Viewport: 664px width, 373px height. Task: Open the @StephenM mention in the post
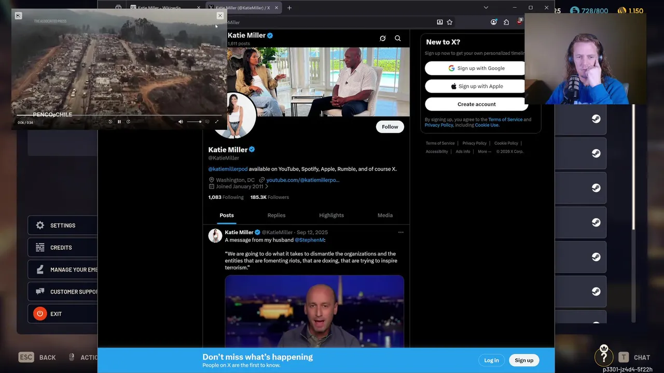(x=310, y=240)
